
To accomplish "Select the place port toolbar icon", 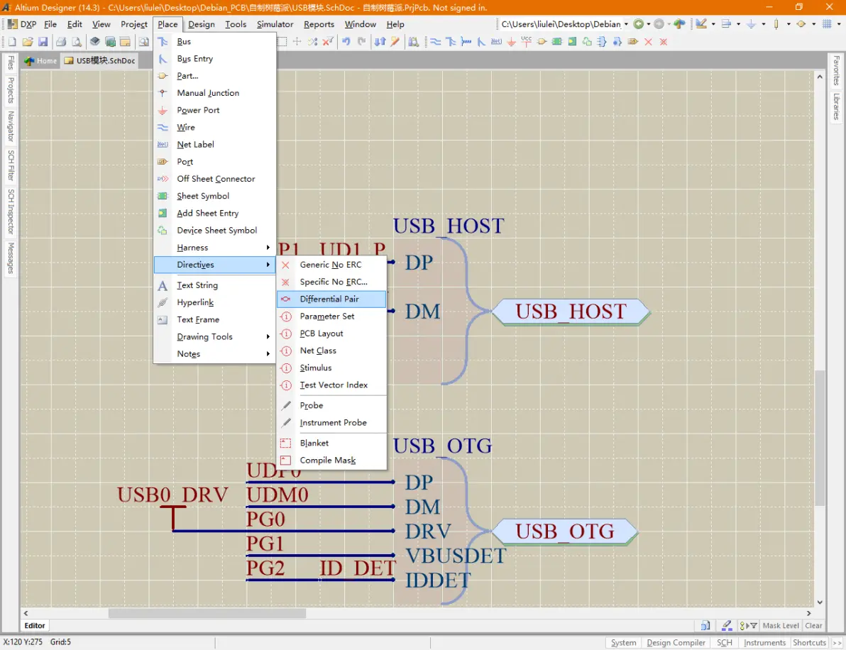I will click(x=632, y=42).
